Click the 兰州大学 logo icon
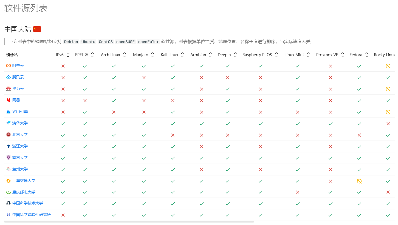 [x=9, y=169]
